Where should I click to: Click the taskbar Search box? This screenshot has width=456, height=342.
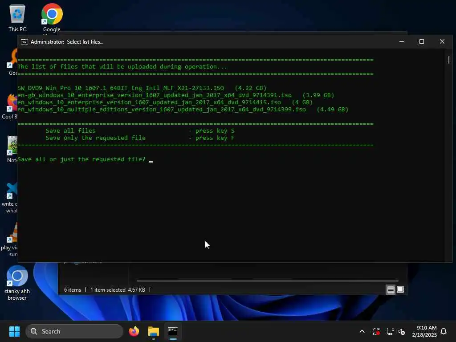click(x=74, y=331)
